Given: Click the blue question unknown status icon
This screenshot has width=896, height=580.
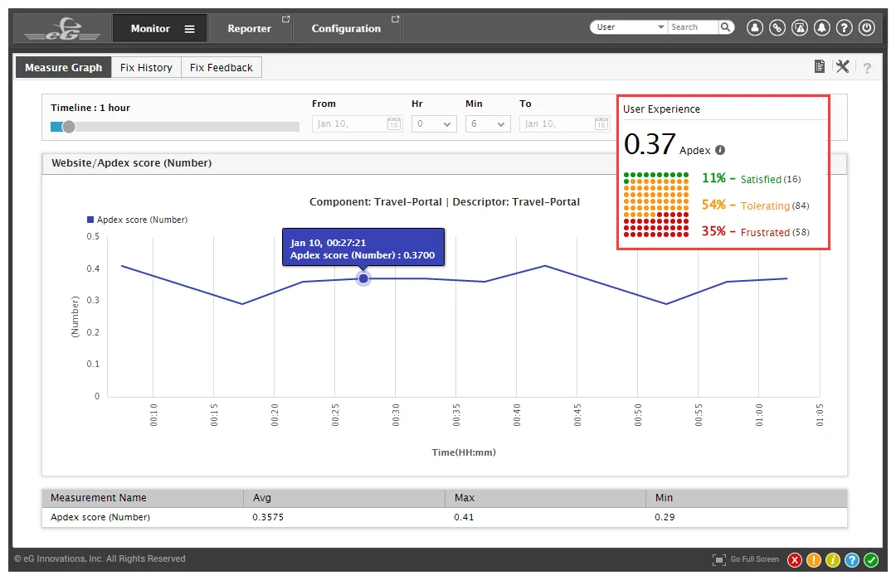Looking at the screenshot, I should pos(852,560).
